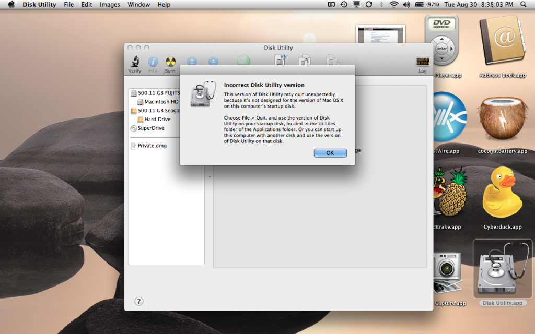Click the help question mark button
Image resolution: width=535 pixels, height=334 pixels.
[x=139, y=301]
